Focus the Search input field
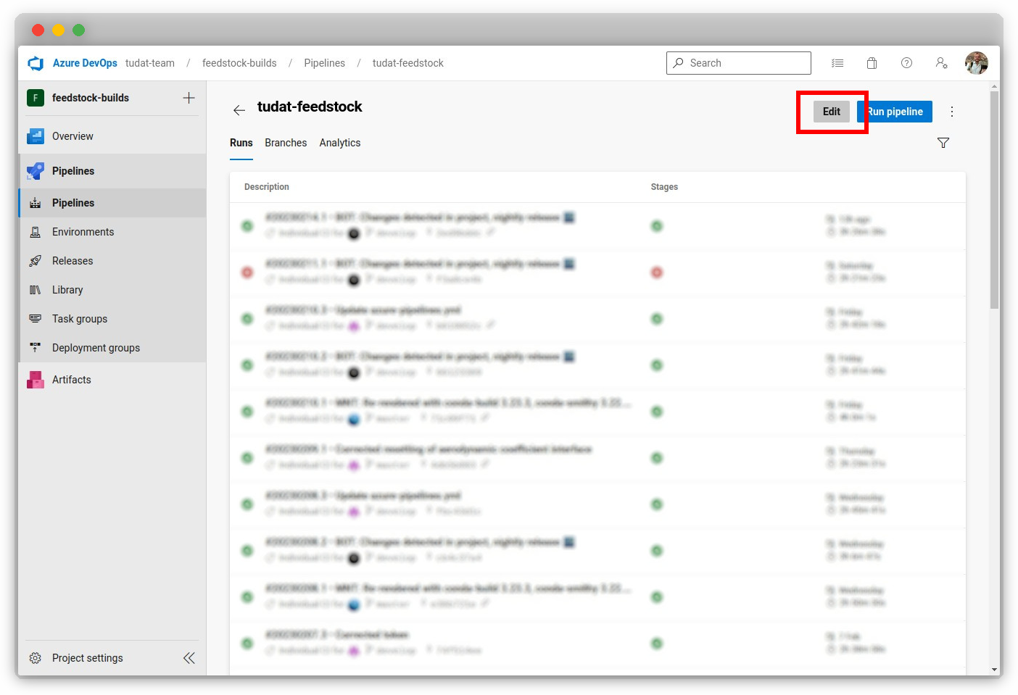The width and height of the screenshot is (1018, 695). pyautogui.click(x=739, y=63)
